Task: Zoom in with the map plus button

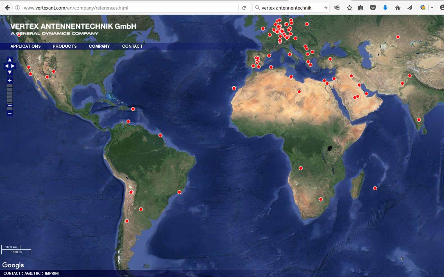Action: (x=10, y=80)
